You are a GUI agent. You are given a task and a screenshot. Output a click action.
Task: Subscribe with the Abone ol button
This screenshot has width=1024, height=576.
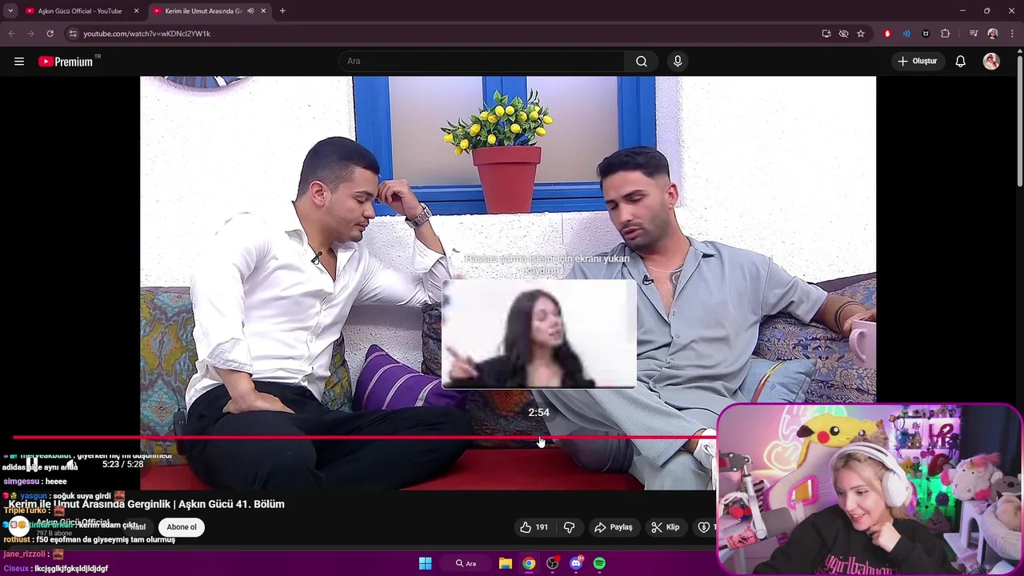[x=182, y=527]
